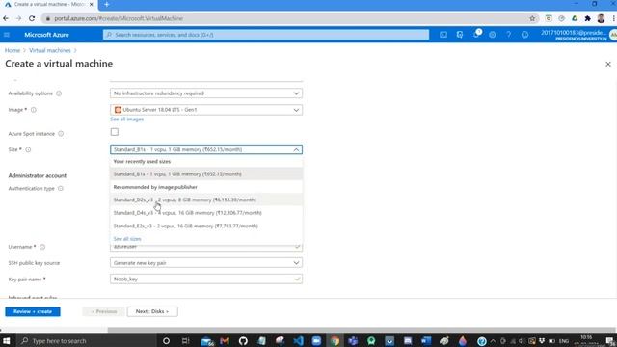This screenshot has width=617, height=347.
Task: Open Task View on the taskbar
Action: coord(185,340)
